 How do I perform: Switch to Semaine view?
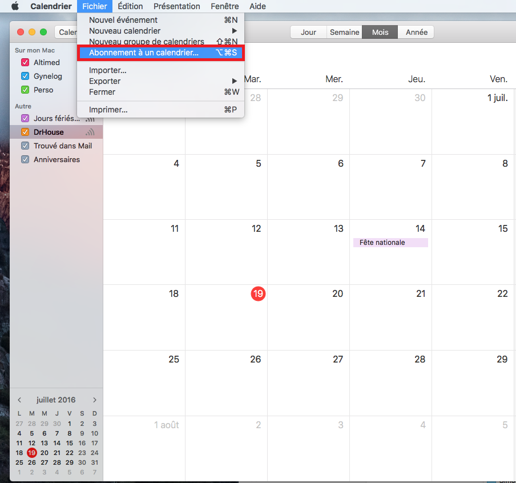tap(344, 33)
